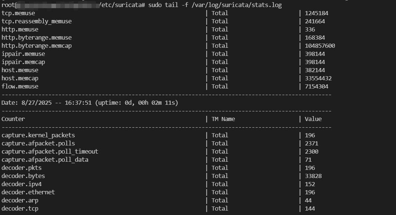396x215 pixels.
Task: Click the tcp.reassembly_memuse value 241664
Action: point(315,21)
